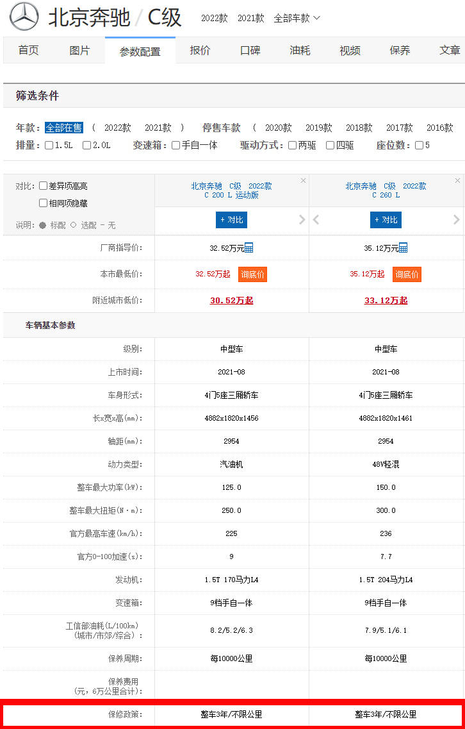Go to previous car with left arrow of C 260 L

316,219
